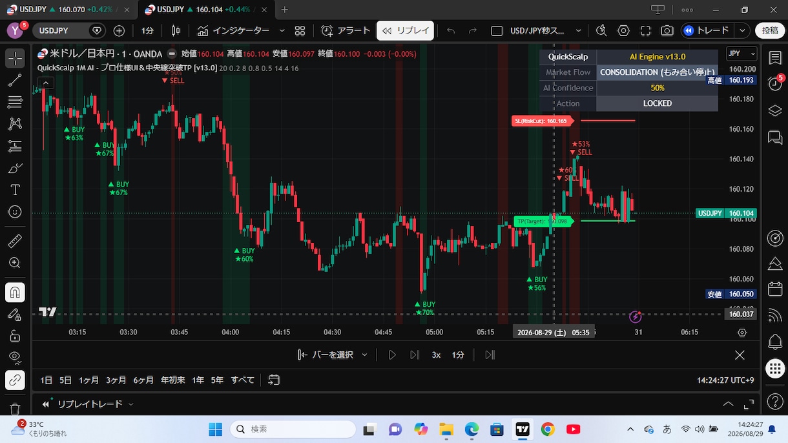Viewport: 788px width, 443px height.
Task: Open a new tab with plus button
Action: 285,10
